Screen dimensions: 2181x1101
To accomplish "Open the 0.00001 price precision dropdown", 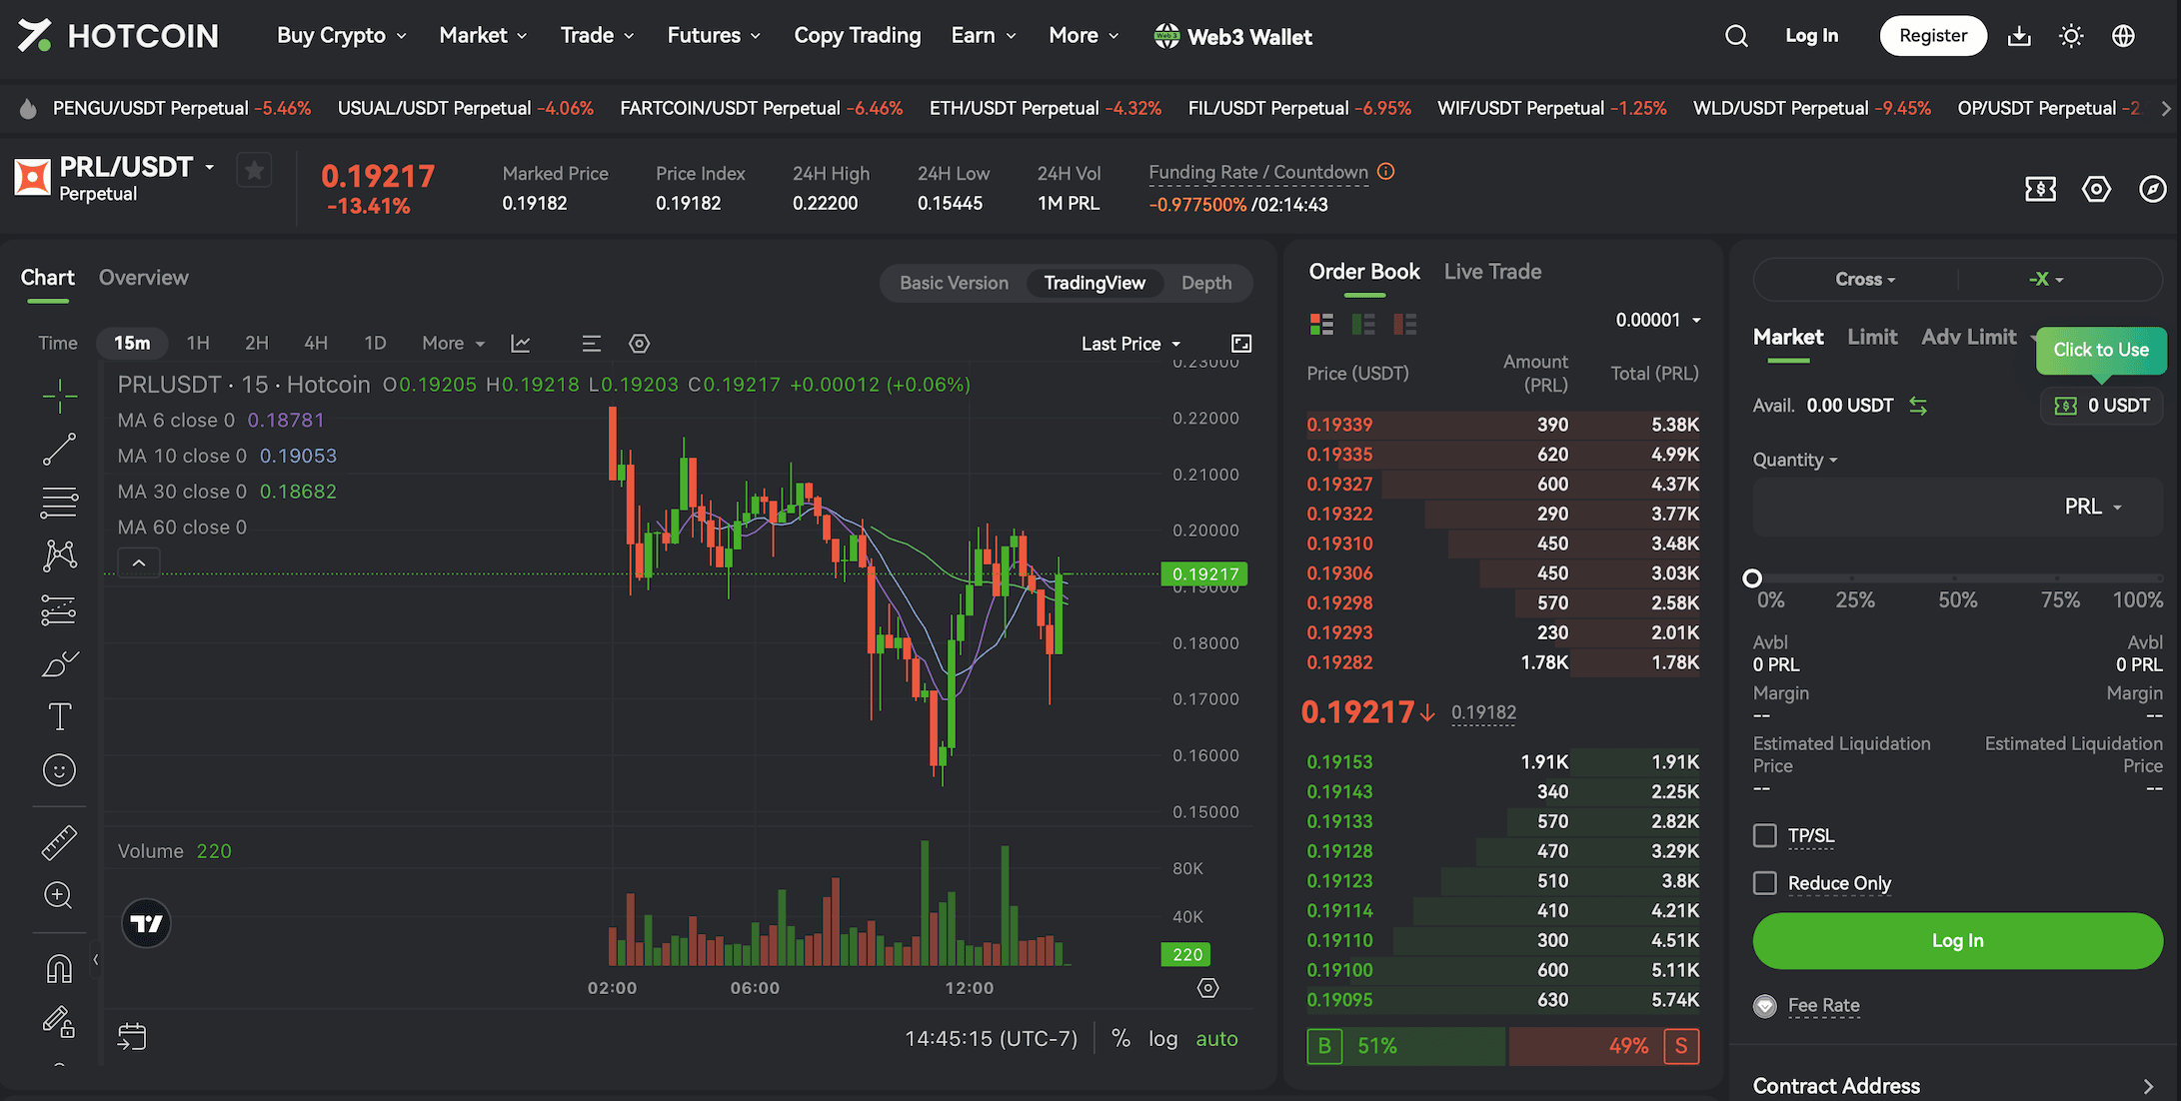I will 1658,320.
